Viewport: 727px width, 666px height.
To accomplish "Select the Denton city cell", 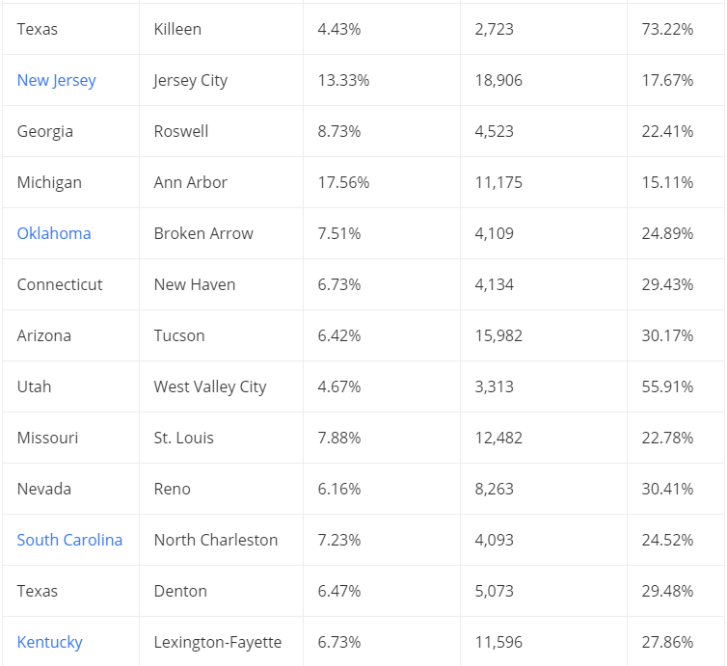I will 180,591.
